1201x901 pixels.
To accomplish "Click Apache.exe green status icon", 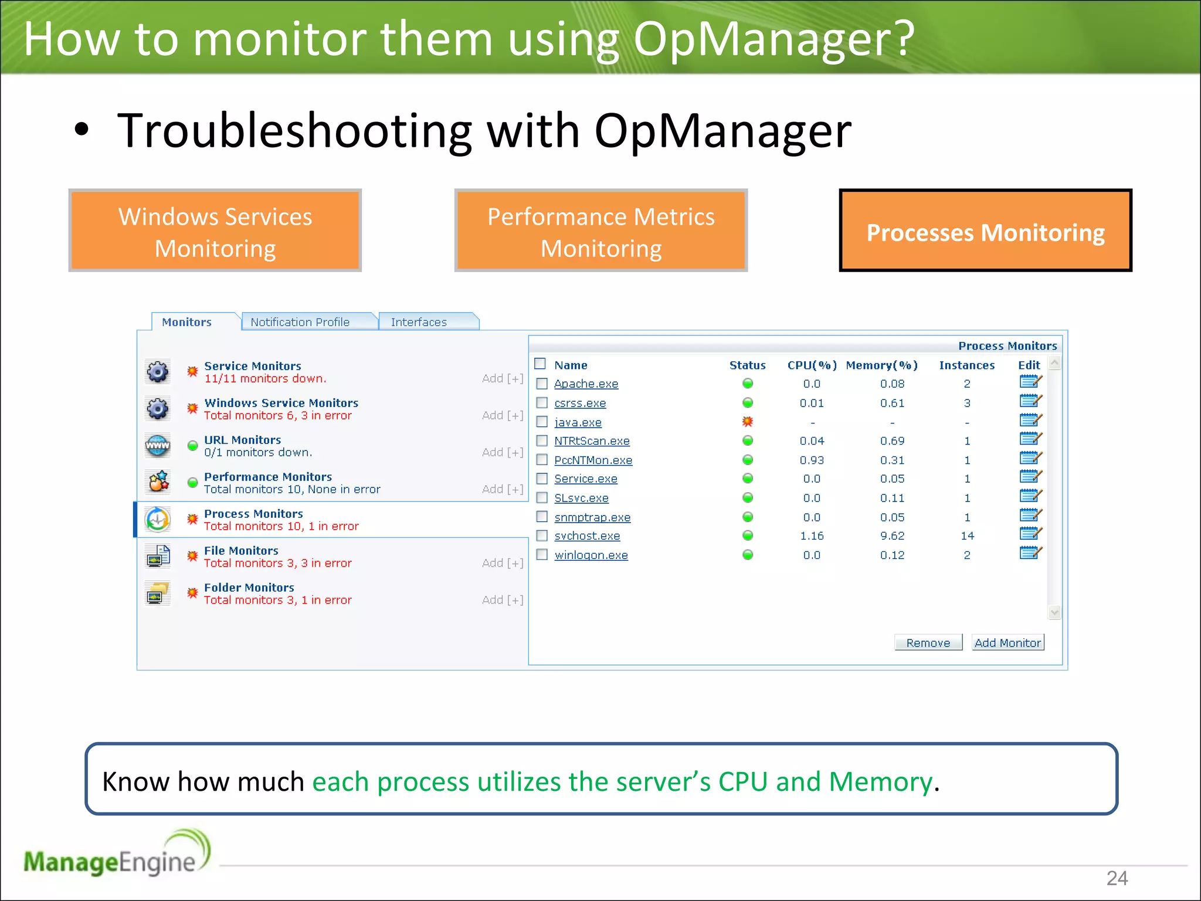I will point(748,384).
